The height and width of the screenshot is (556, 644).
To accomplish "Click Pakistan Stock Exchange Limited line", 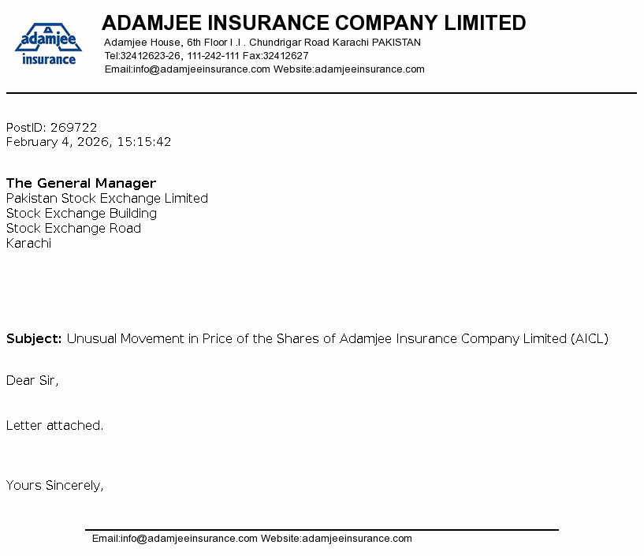I will (107, 199).
